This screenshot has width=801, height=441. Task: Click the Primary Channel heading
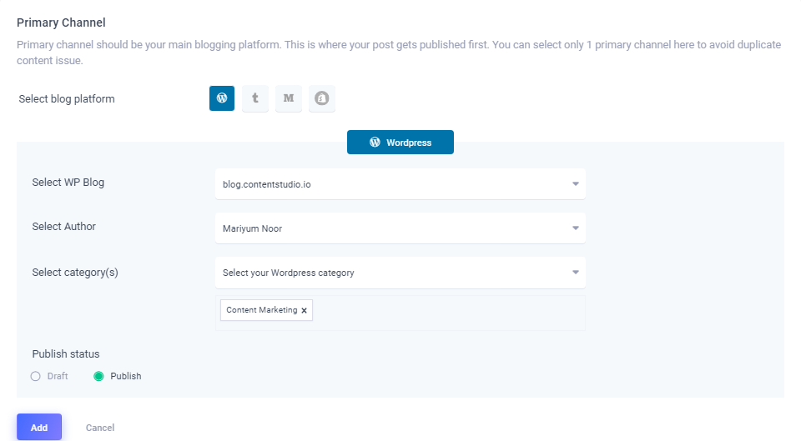(x=61, y=23)
